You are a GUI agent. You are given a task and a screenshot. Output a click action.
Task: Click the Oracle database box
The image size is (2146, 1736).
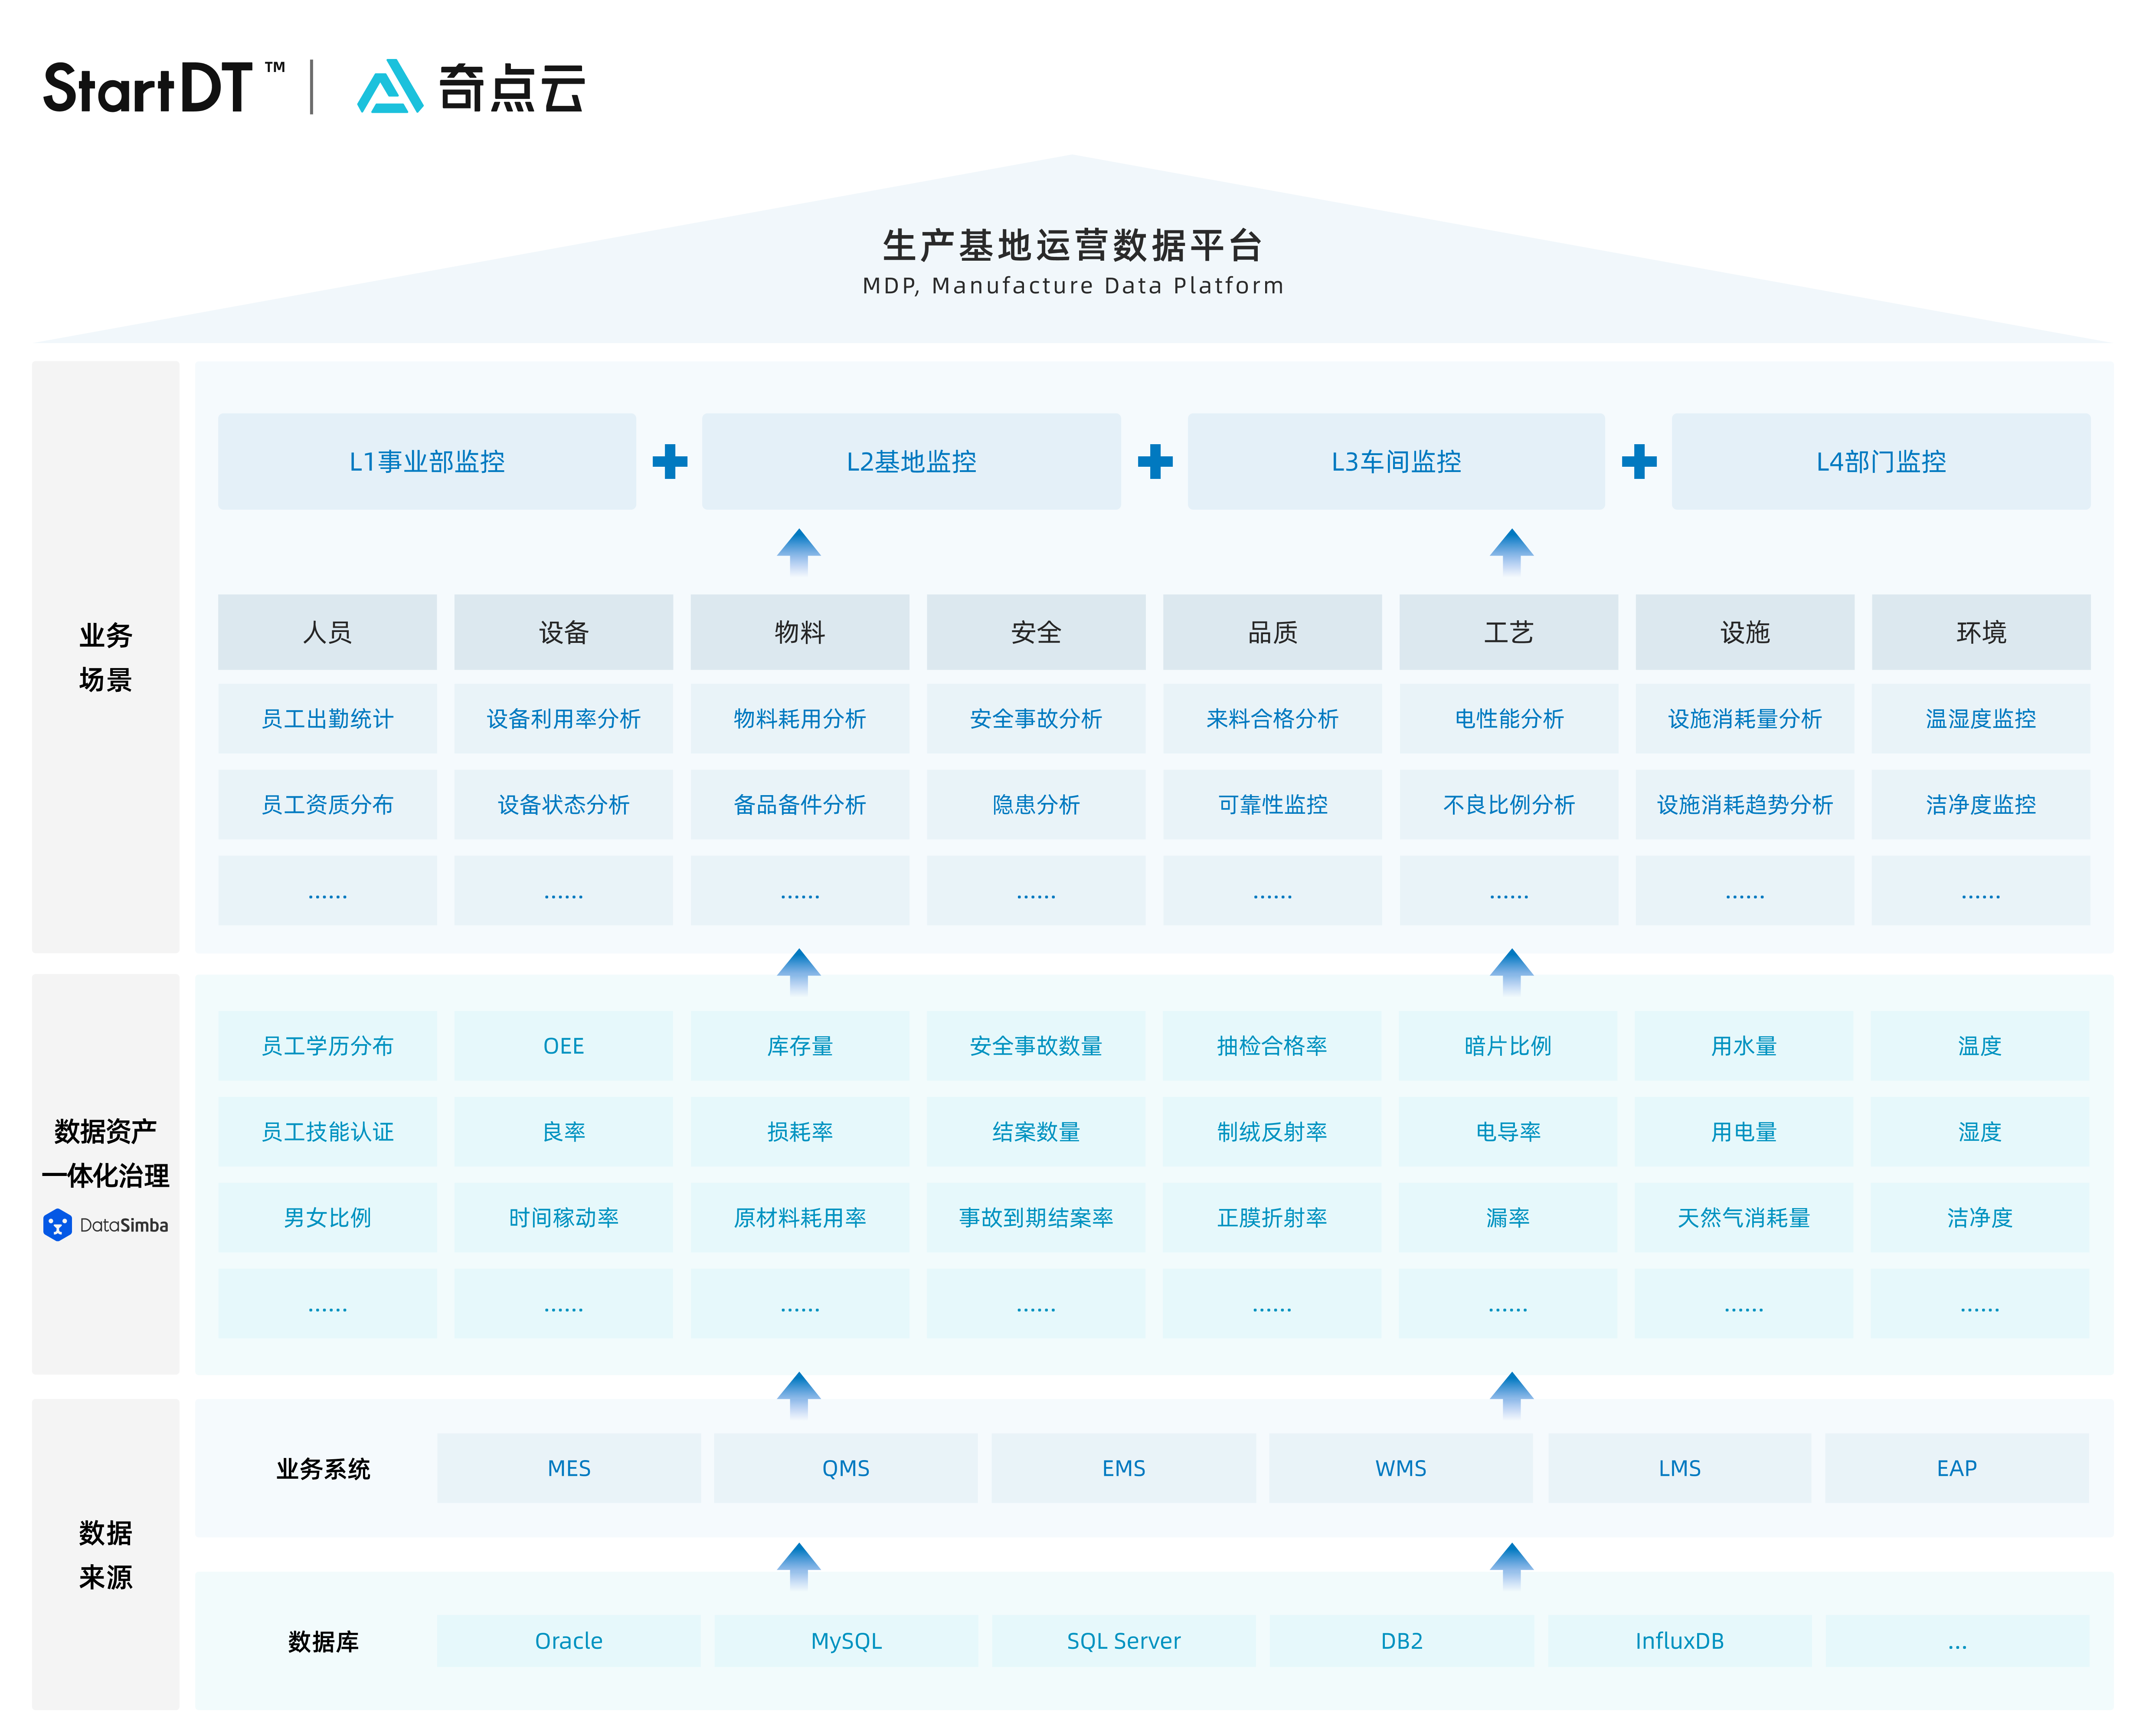pos(569,1640)
